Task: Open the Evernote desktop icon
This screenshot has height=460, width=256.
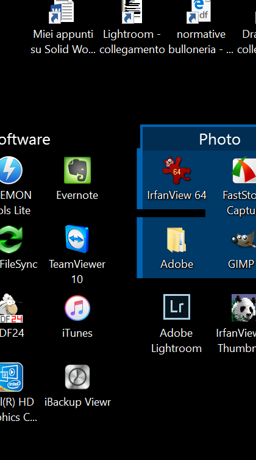Action: 77,170
